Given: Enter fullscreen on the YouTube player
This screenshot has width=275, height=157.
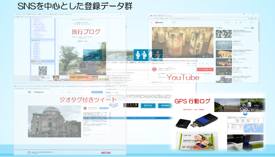Looking at the screenshot, I should click(211, 56).
